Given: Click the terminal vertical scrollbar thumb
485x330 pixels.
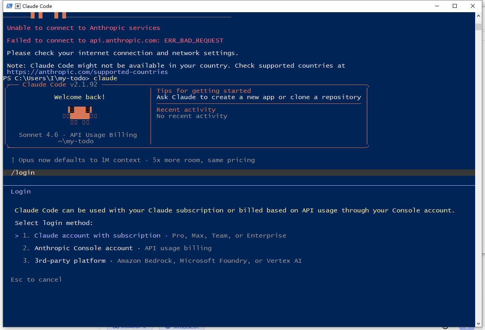Looking at the screenshot, I should [478, 27].
